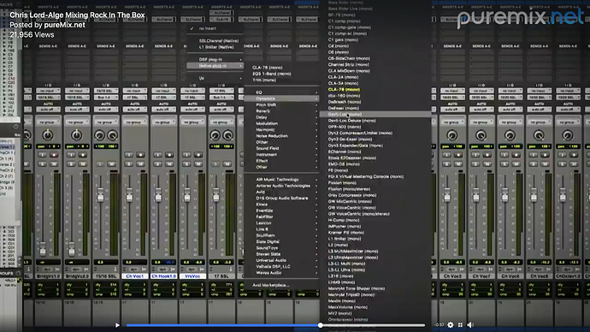Toggle input monitoring on BridgVc2.0
The width and height of the screenshot is (590, 332).
(x=71, y=155)
